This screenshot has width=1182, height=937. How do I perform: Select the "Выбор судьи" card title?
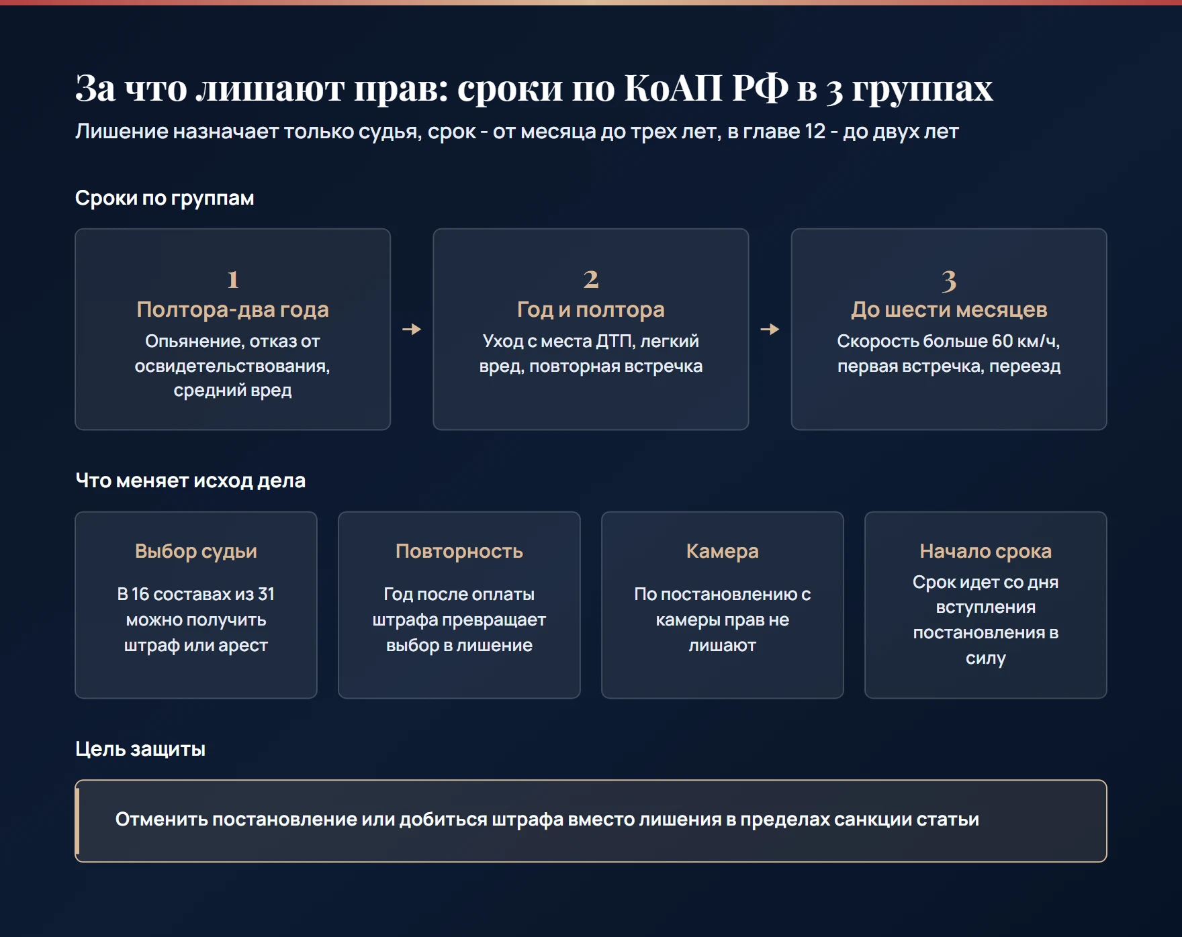point(196,551)
